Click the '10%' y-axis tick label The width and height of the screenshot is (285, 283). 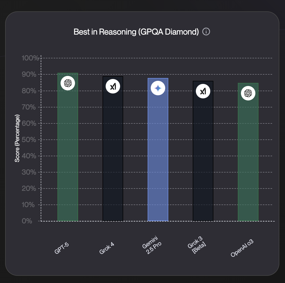pos(28,205)
